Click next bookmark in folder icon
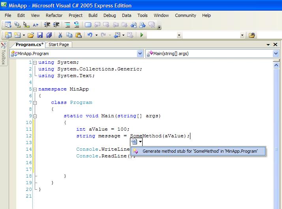 pos(124,24)
